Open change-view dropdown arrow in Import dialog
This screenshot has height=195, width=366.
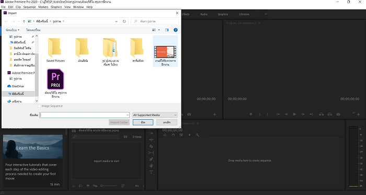159,30
